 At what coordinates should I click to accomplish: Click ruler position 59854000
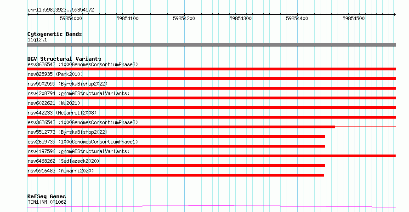[x=71, y=18]
